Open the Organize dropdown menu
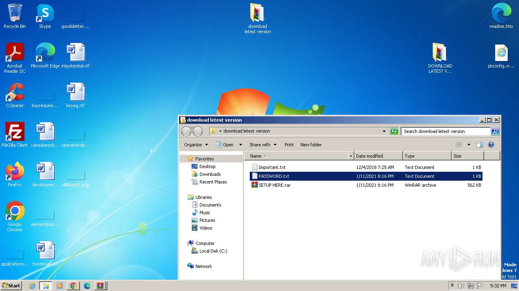The image size is (519, 291). 196,145
